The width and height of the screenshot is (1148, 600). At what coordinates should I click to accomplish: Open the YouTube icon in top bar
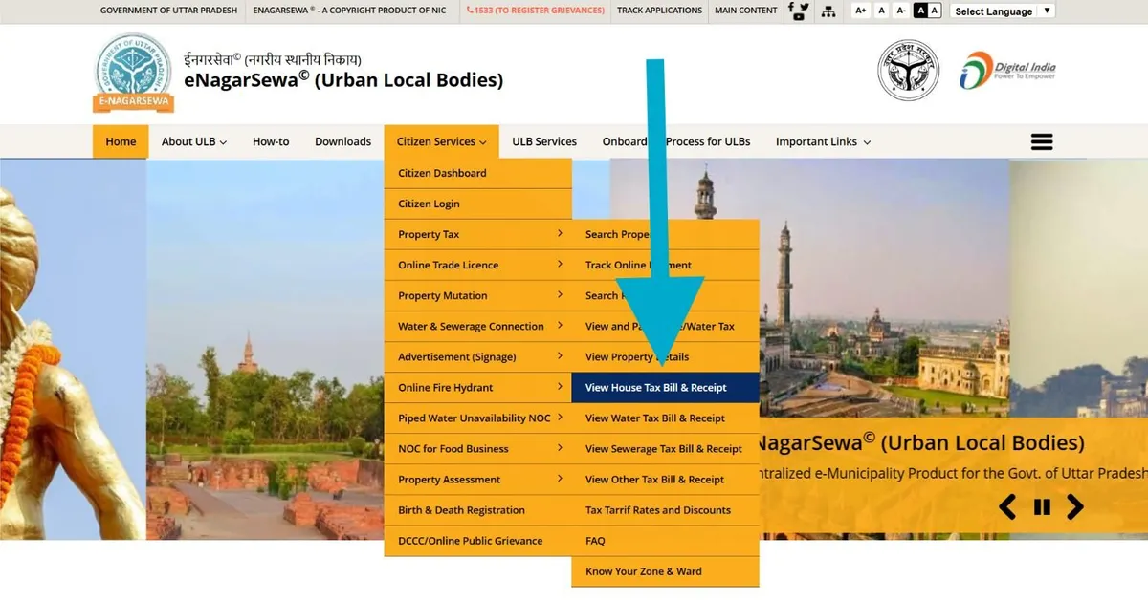[798, 17]
